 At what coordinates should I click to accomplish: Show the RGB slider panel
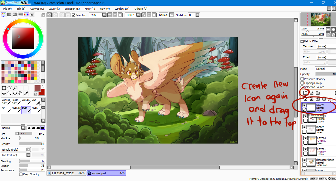click(9, 15)
